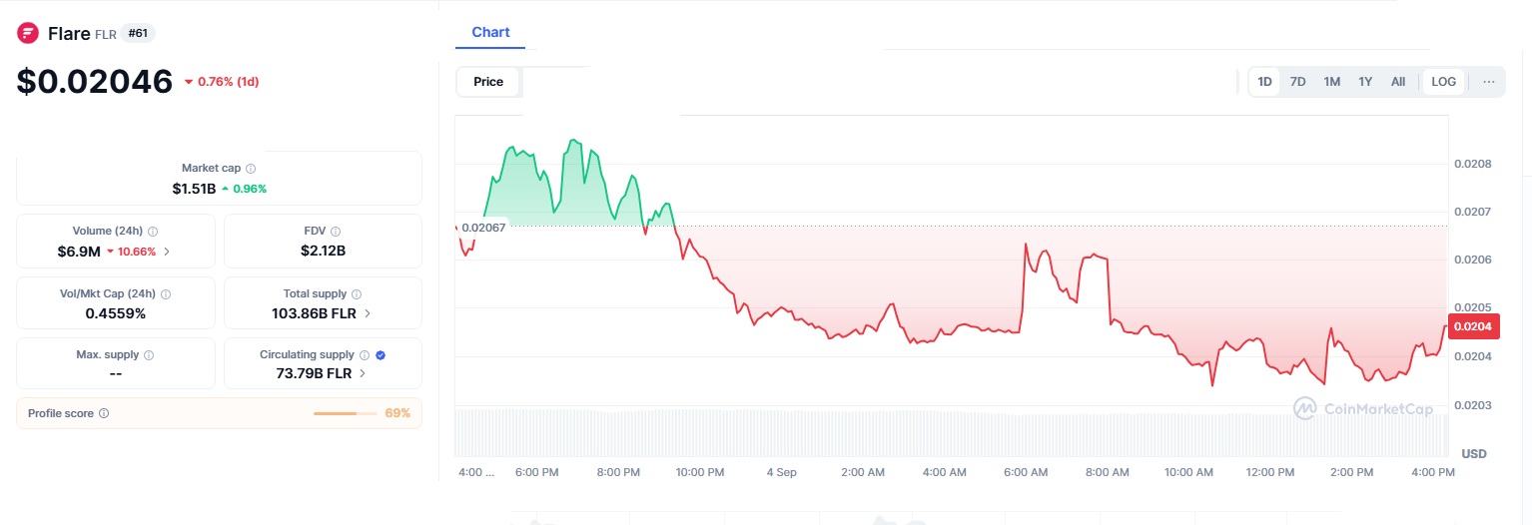Click the Flare logo icon

pyautogui.click(x=28, y=33)
